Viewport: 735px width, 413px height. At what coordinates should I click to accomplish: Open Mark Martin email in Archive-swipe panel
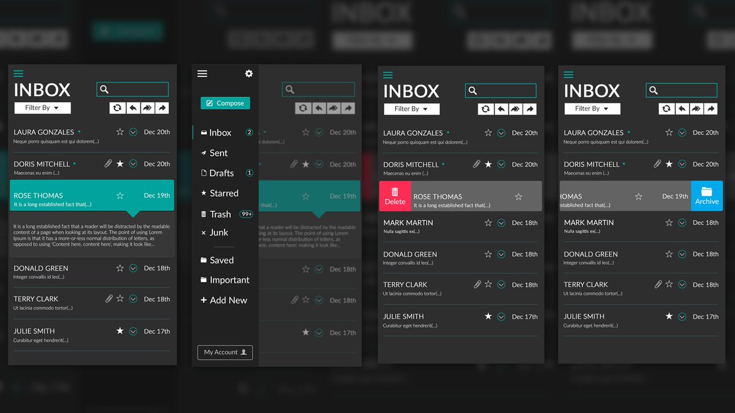pos(641,226)
